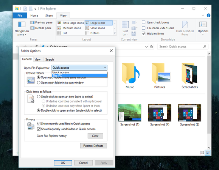
Task: Click Restore Defaults button
Action: [93, 146]
